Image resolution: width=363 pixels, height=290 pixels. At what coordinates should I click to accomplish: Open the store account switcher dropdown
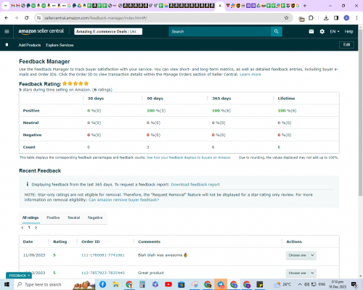[108, 31]
